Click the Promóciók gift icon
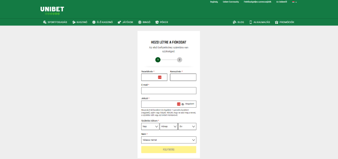 coord(277,22)
